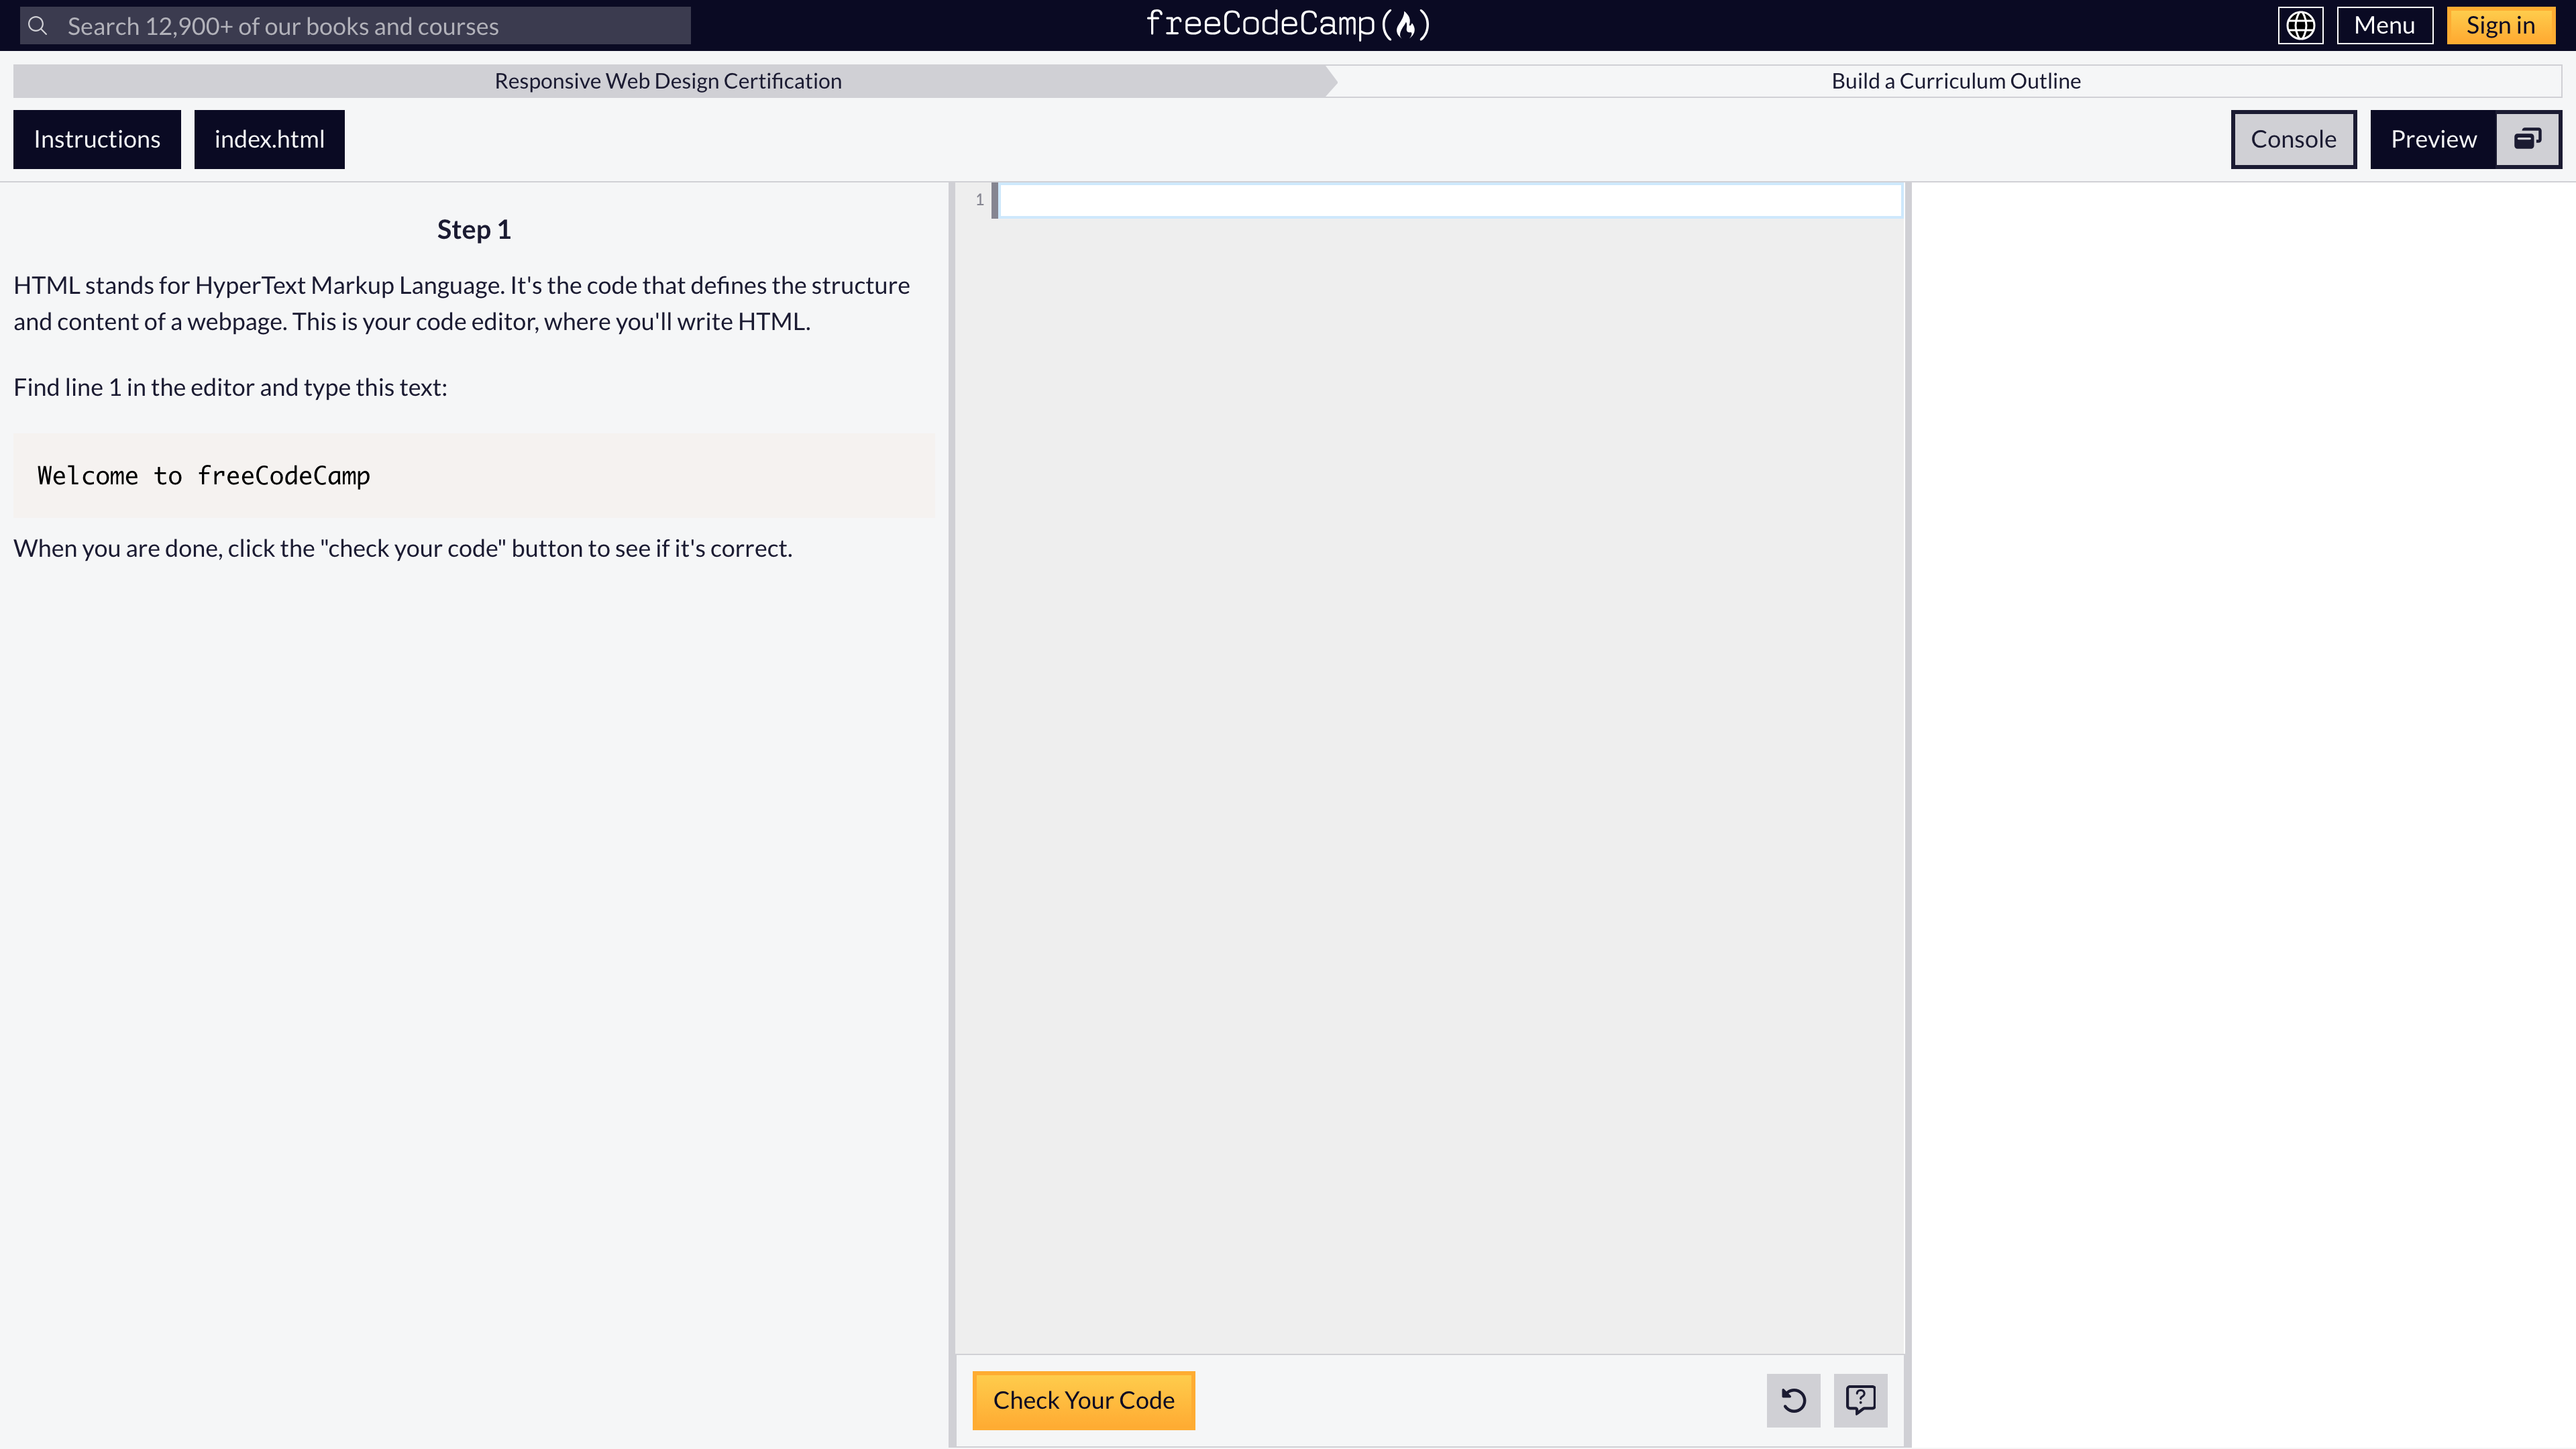Click the line number 1 gutter
The image size is (2576, 1449).
tap(979, 200)
